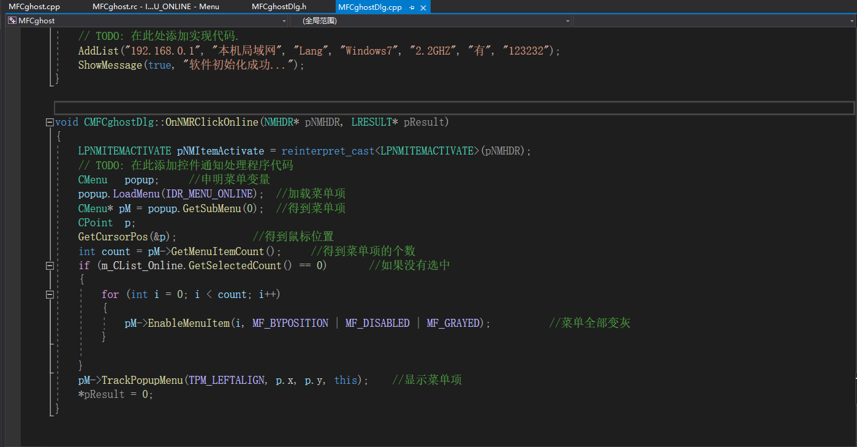
Task: Click the EnableMenuItem method call
Action: pyautogui.click(x=189, y=323)
